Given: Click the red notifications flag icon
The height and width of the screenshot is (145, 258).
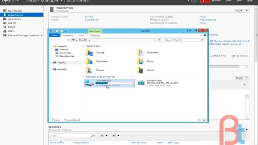Looking at the screenshot, I should click(x=205, y=1).
